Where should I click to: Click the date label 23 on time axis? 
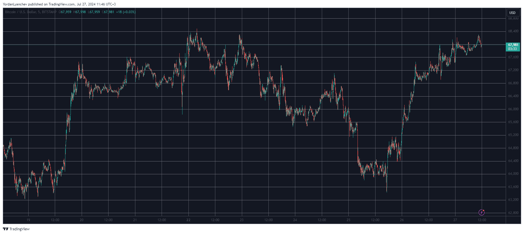click(242, 220)
